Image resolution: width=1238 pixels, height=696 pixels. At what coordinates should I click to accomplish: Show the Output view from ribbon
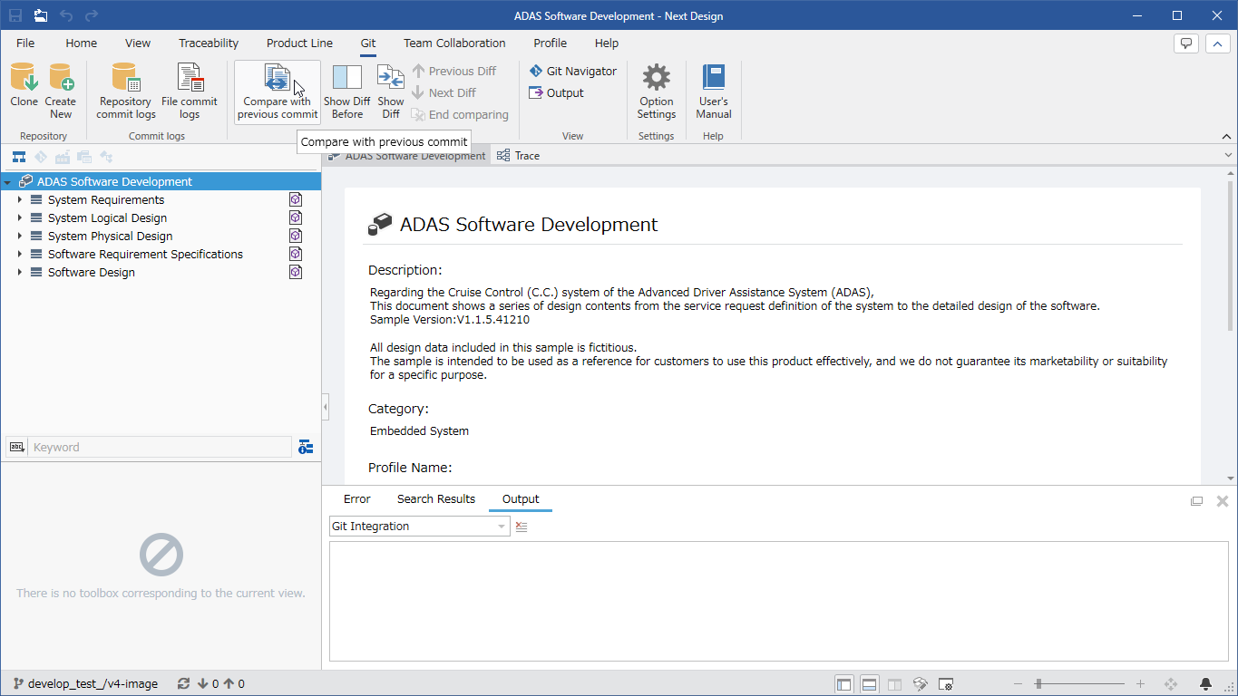click(x=556, y=92)
